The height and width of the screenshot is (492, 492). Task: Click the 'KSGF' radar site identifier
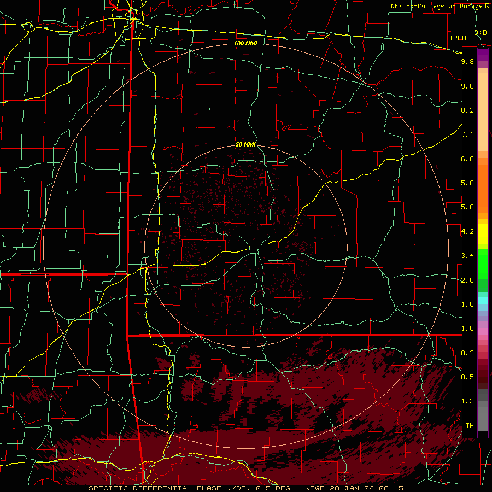coord(316,488)
